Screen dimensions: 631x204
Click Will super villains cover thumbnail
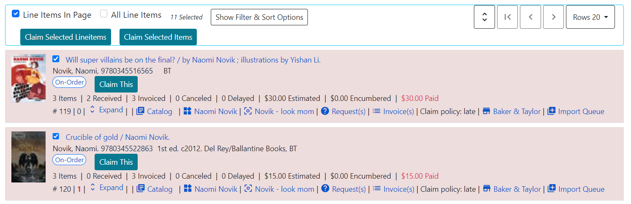pyautogui.click(x=28, y=78)
